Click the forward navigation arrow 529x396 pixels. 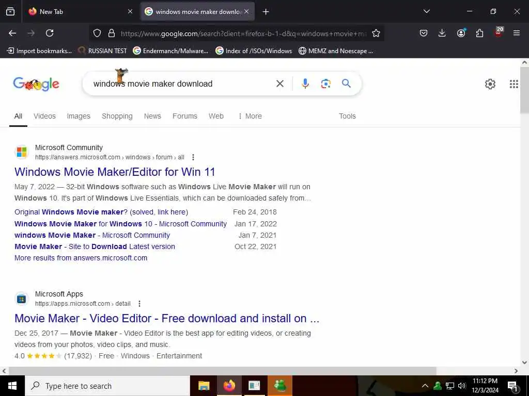click(31, 33)
